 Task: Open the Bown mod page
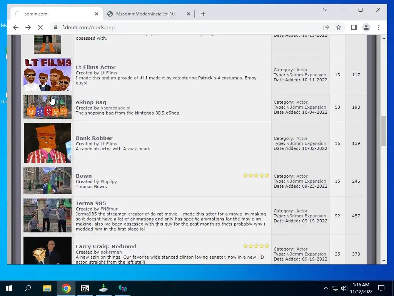tap(83, 176)
